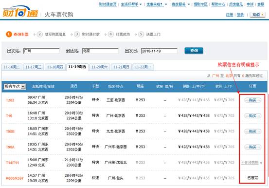Open the 反馈意见 link
The width and height of the screenshot is (269, 188).
pos(236,4)
